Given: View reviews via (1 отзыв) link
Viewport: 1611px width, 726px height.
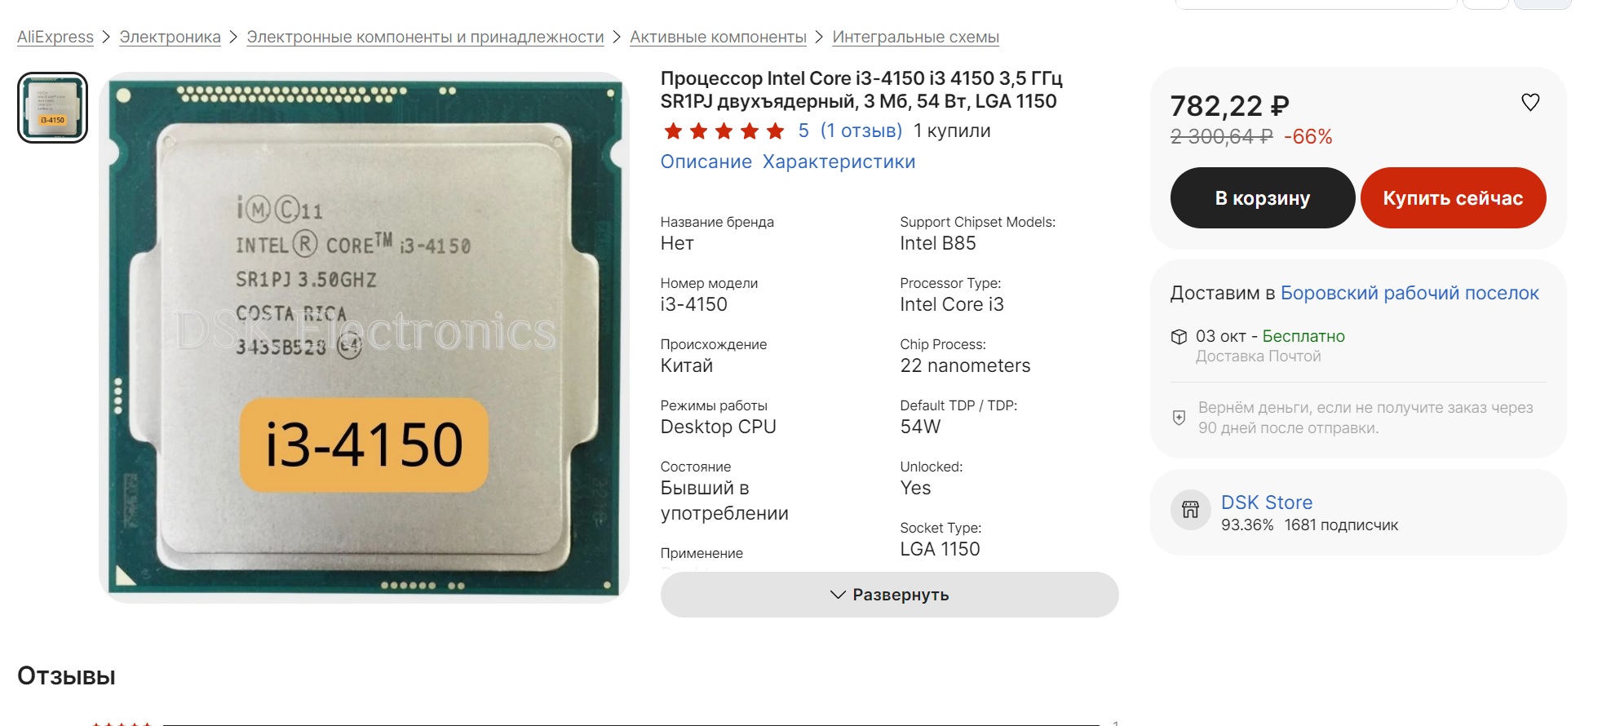Looking at the screenshot, I should [x=861, y=131].
